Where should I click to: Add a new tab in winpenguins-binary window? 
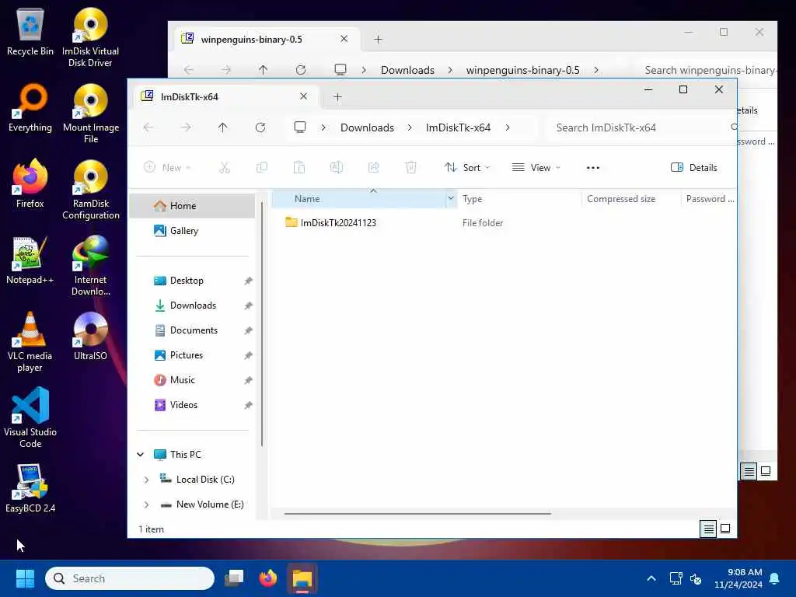379,39
